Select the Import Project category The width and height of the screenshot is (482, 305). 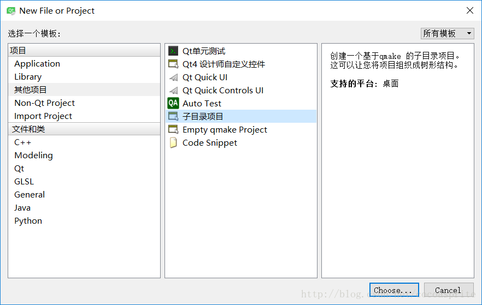coord(84,116)
